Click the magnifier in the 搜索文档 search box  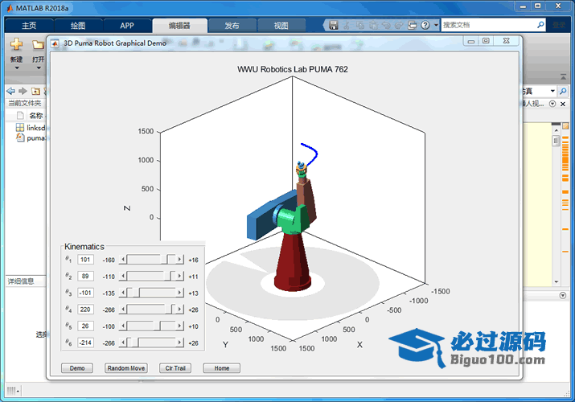coord(540,25)
